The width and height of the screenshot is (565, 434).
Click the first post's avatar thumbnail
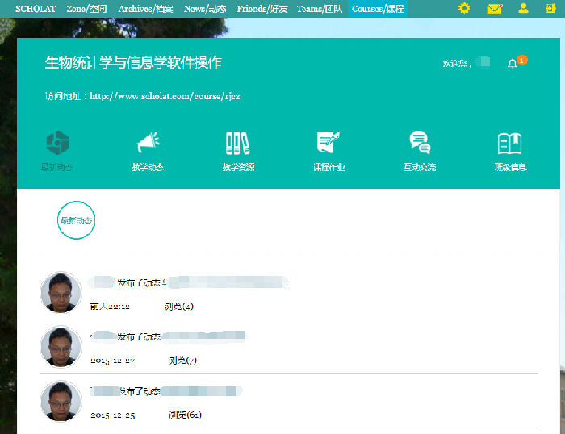[x=61, y=292]
